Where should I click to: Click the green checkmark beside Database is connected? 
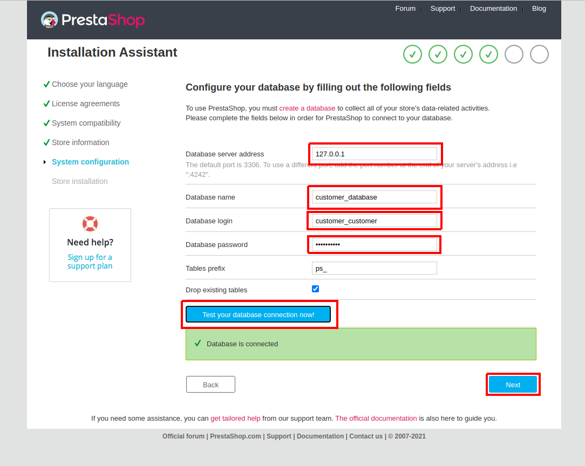tap(198, 343)
